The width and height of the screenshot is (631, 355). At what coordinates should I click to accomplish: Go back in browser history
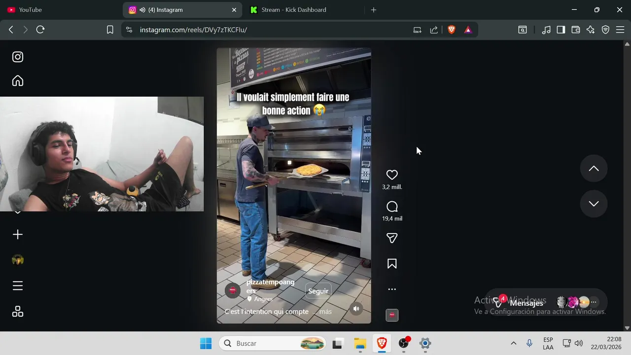point(11,30)
